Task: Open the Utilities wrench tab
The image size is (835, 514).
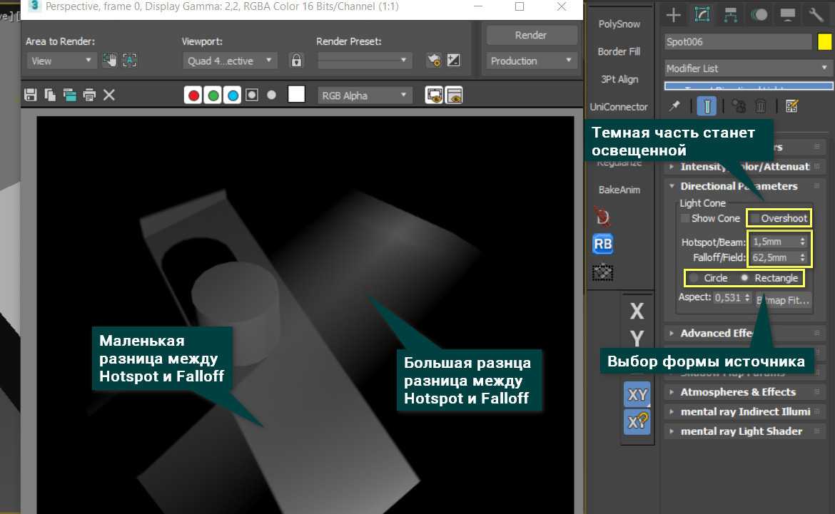Action: (x=816, y=14)
